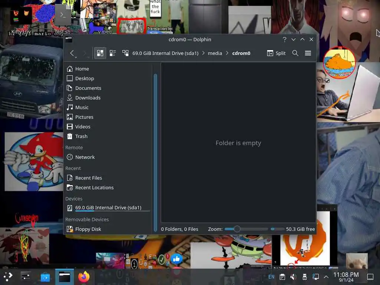
Task: Go back with the back arrow
Action: pyautogui.click(x=72, y=53)
